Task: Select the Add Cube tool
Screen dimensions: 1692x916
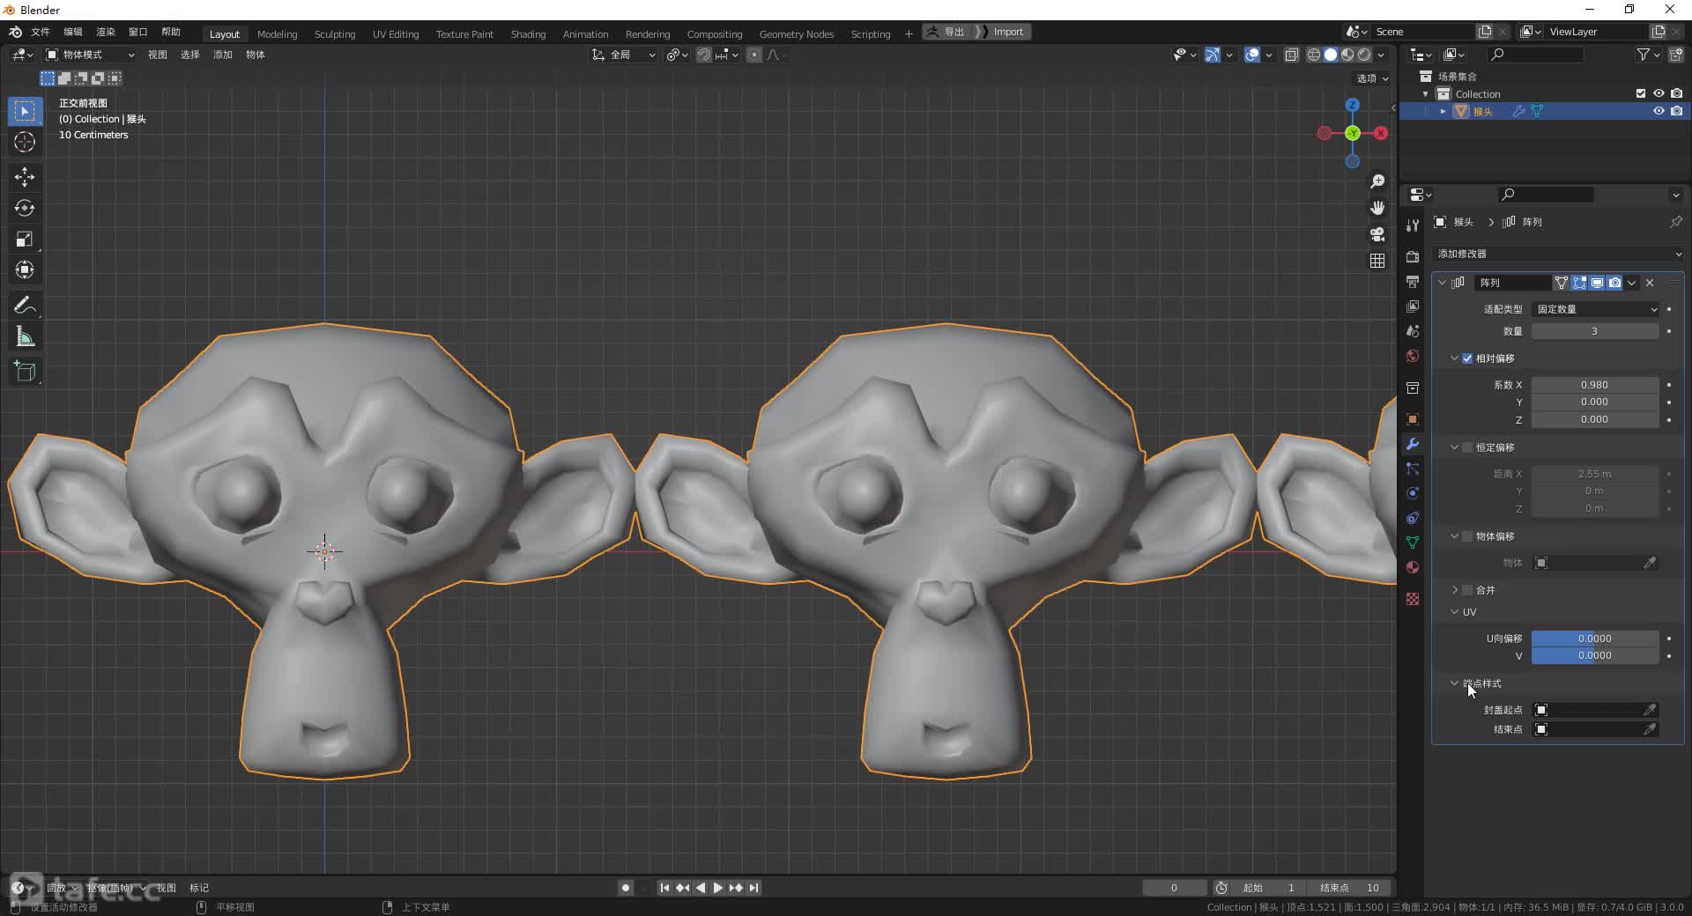Action: pos(25,372)
